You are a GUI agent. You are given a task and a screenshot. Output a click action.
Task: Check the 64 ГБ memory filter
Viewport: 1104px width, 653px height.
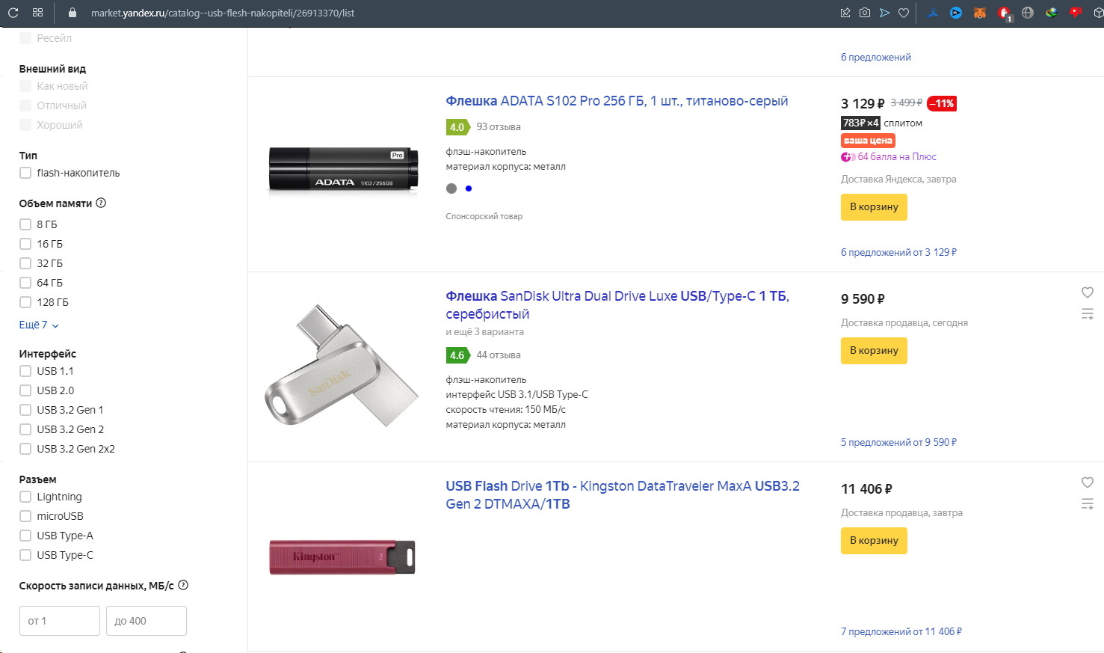25,283
